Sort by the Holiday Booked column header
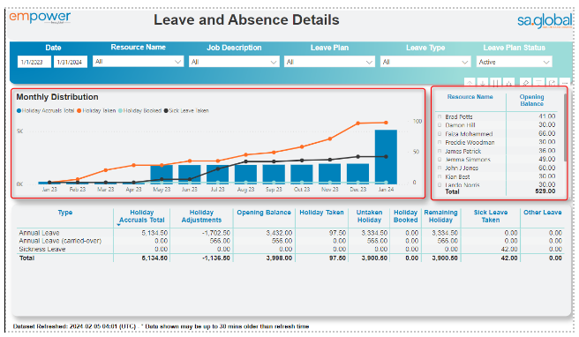The image size is (579, 337). (405, 216)
